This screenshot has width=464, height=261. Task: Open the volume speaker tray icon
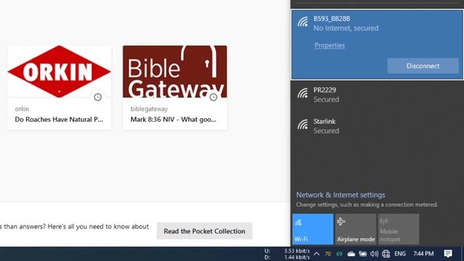[374, 254]
